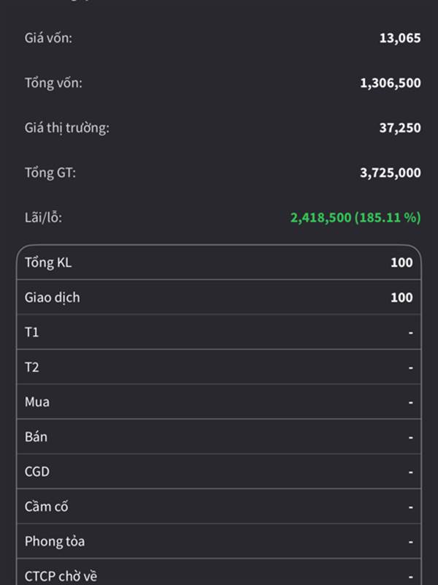
Task: Tap the Tổng GT label
Action: 50,173
